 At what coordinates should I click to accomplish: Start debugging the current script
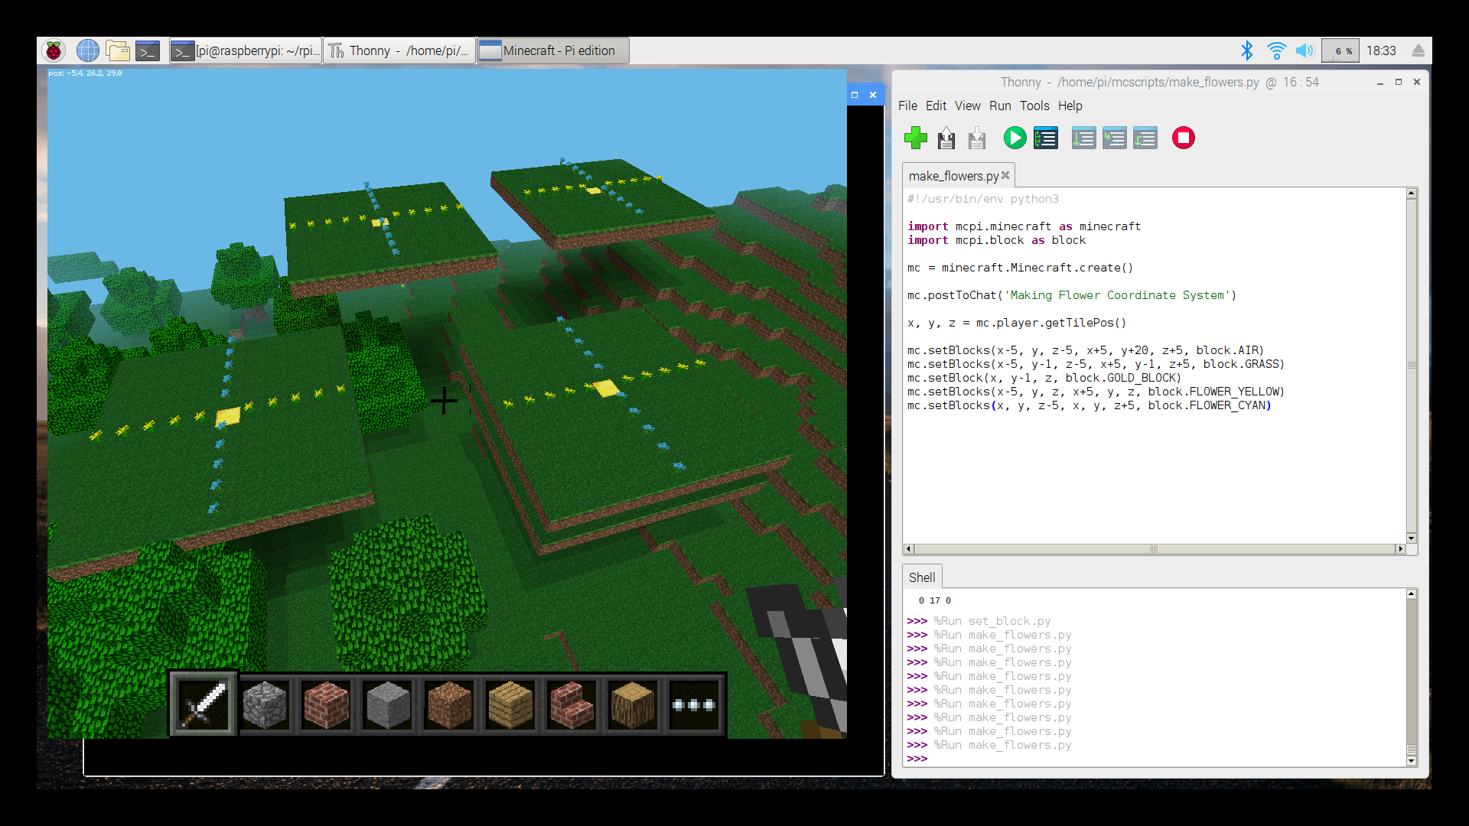point(1046,138)
